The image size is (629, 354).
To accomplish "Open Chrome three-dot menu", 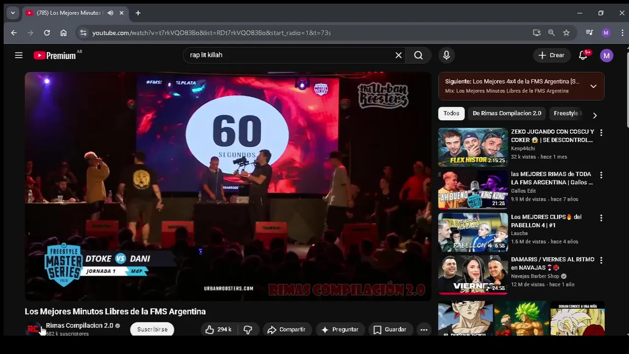I will (x=623, y=32).
